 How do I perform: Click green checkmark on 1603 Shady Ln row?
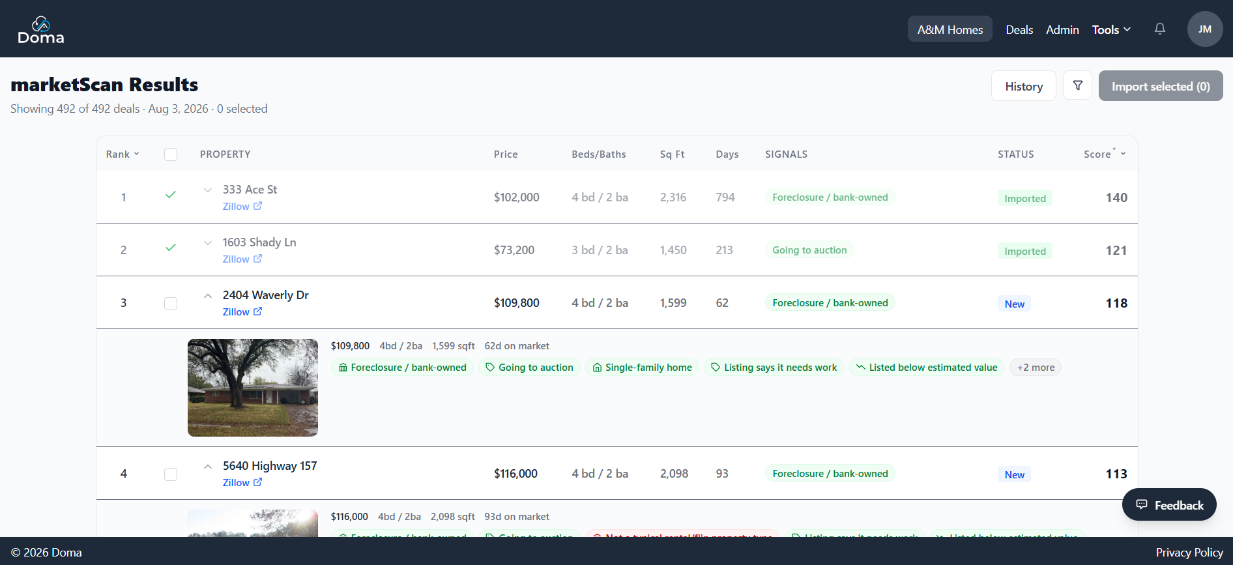pos(171,248)
